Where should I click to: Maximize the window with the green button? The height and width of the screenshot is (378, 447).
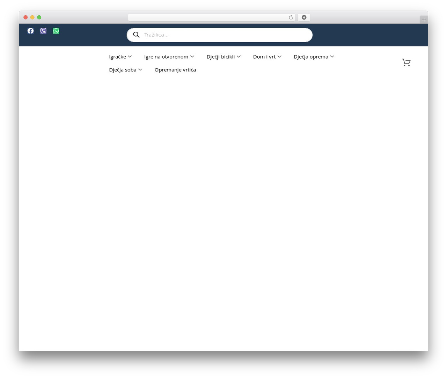[39, 17]
